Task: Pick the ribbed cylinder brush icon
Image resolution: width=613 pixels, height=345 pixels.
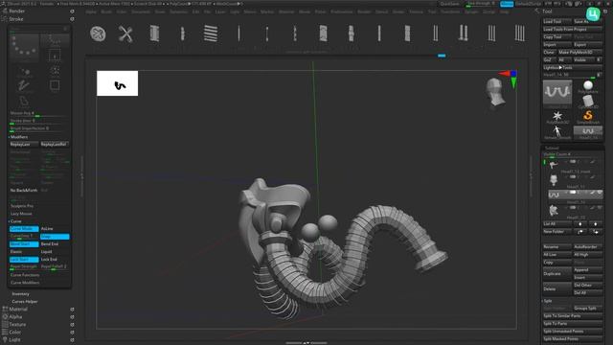Action: 154,34
